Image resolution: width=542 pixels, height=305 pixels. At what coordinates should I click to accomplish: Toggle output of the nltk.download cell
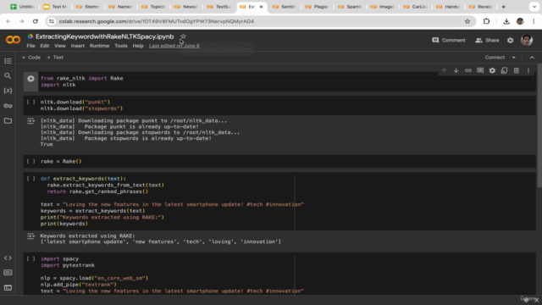(x=30, y=121)
